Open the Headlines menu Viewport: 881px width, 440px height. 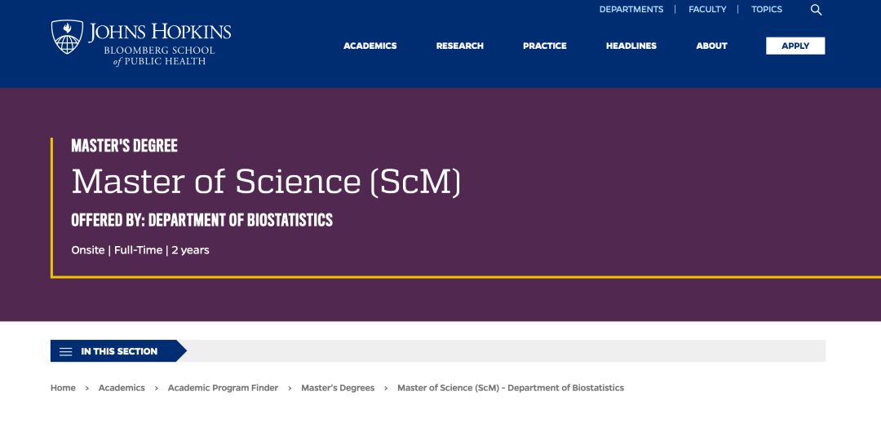click(x=631, y=46)
